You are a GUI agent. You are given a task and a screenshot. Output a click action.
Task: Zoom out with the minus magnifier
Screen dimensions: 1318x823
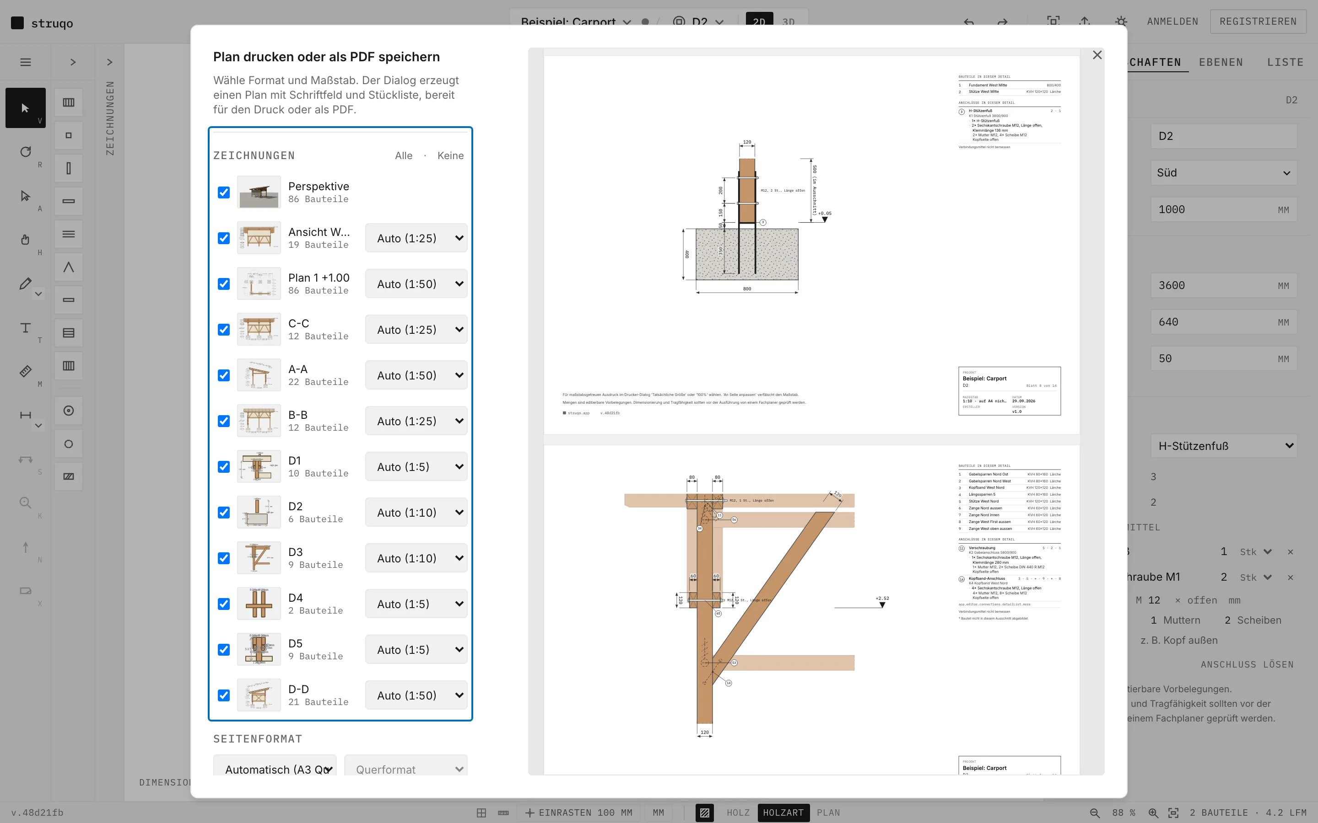pyautogui.click(x=1095, y=812)
